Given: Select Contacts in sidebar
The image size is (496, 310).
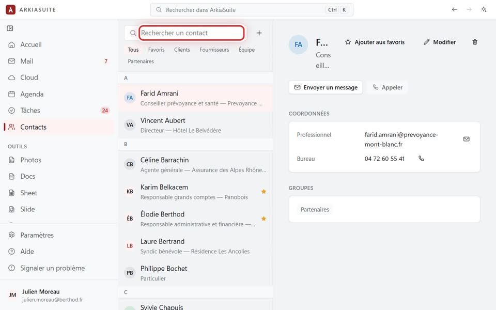Looking at the screenshot, I should pos(59,127).
